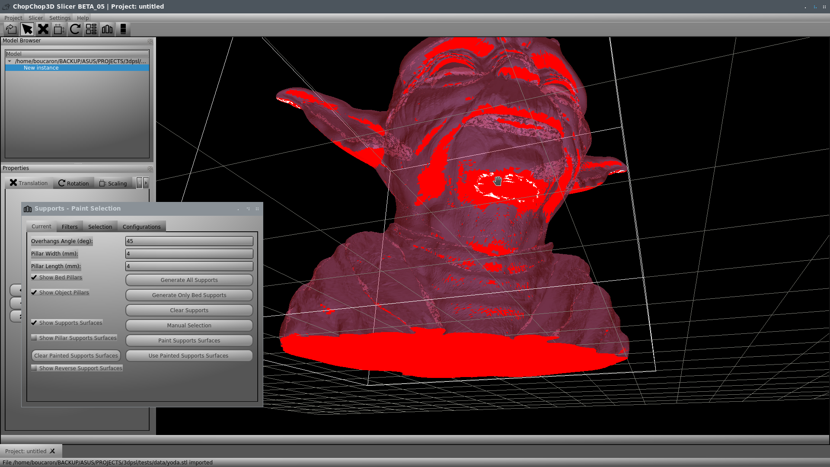This screenshot has height=467, width=830.
Task: Toggle Show Pillar Supports Surfaces checkbox
Action: [x=34, y=338]
